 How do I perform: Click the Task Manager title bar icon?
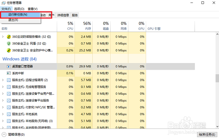point(3,3)
